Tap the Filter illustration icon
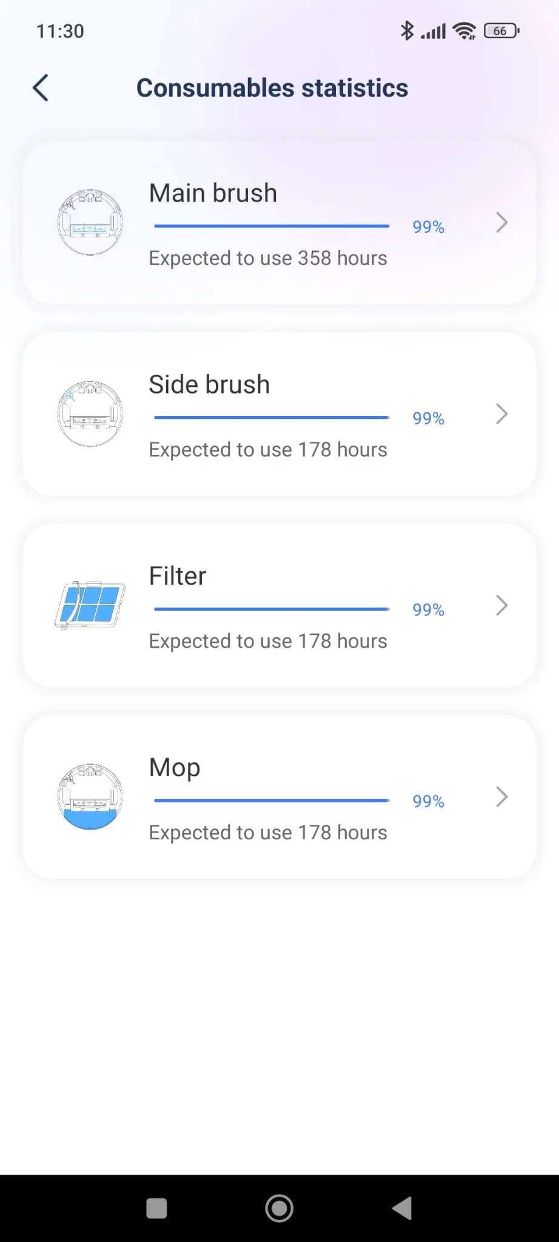The image size is (559, 1242). pyautogui.click(x=90, y=605)
